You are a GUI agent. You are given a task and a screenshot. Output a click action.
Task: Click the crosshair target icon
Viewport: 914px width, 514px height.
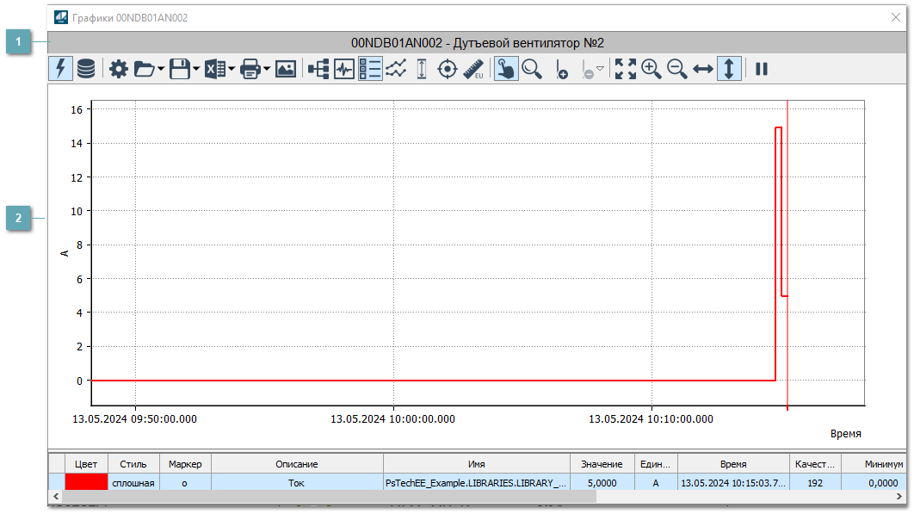[x=448, y=70]
